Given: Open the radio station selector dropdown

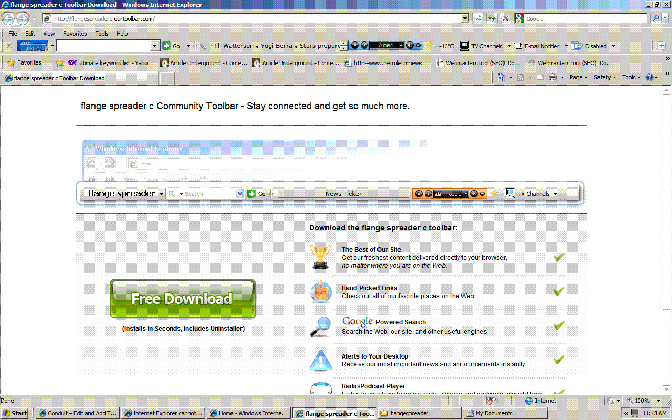Looking at the screenshot, I should pos(401,46).
